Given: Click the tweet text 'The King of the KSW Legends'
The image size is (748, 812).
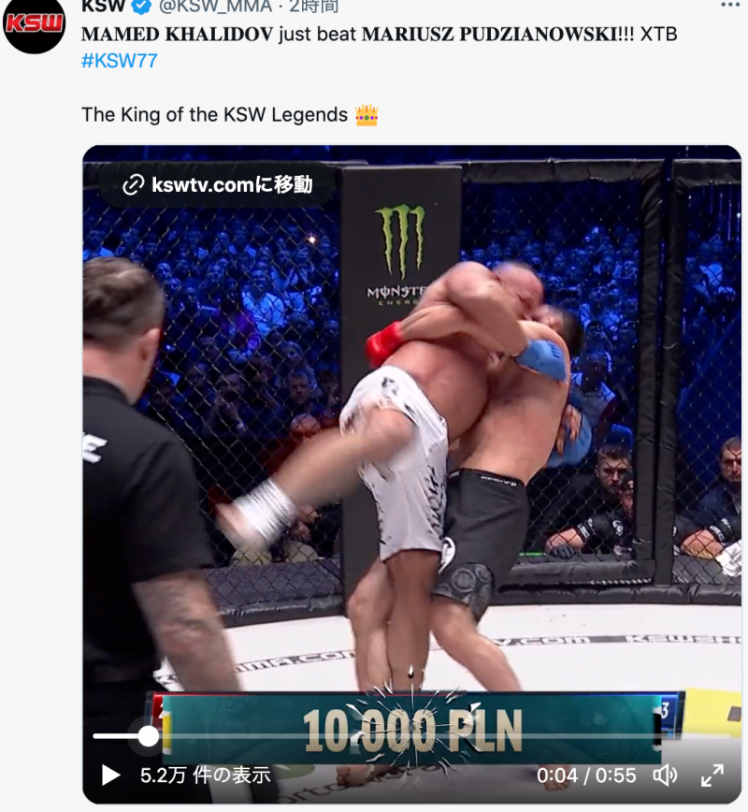Looking at the screenshot, I should coord(214,114).
